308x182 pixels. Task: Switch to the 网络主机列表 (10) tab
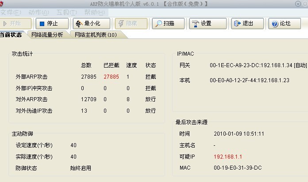pyautogui.click(x=96, y=35)
